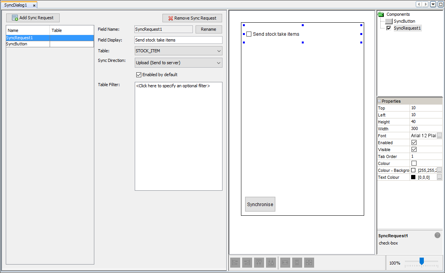Select the SyncDialog1 tab
Image resolution: width=445 pixels, height=273 pixels.
[16, 5]
